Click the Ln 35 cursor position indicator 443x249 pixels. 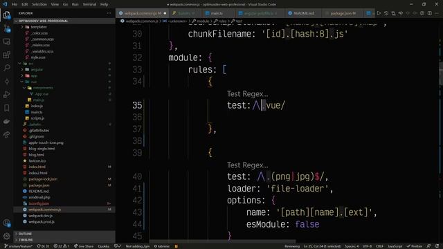tap(322, 246)
